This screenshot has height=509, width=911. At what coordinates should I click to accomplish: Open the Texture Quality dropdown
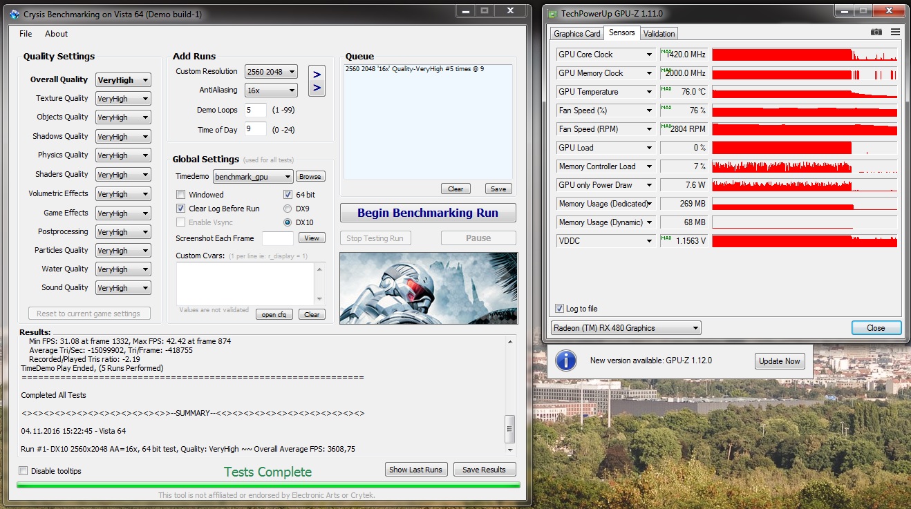click(x=123, y=99)
